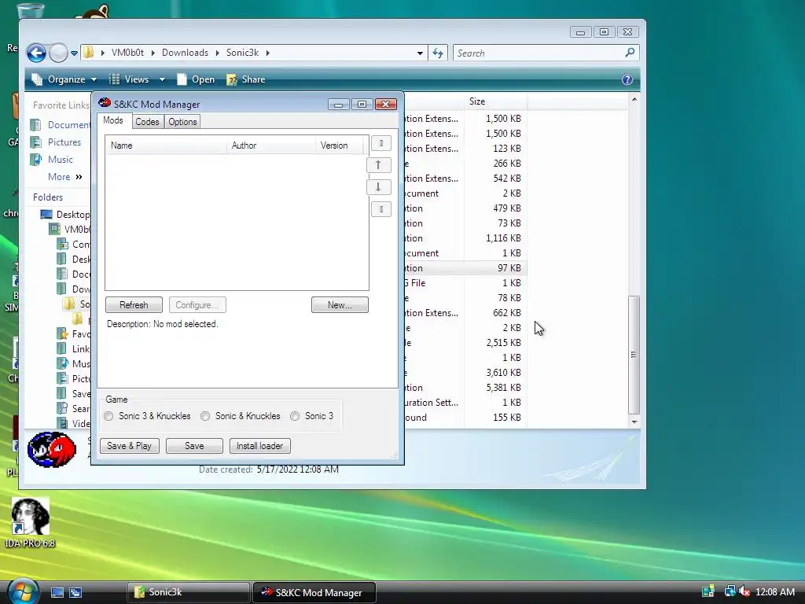Click scrollbar up arrow in file list
Image resolution: width=805 pixels, height=604 pixels.
tap(634, 99)
